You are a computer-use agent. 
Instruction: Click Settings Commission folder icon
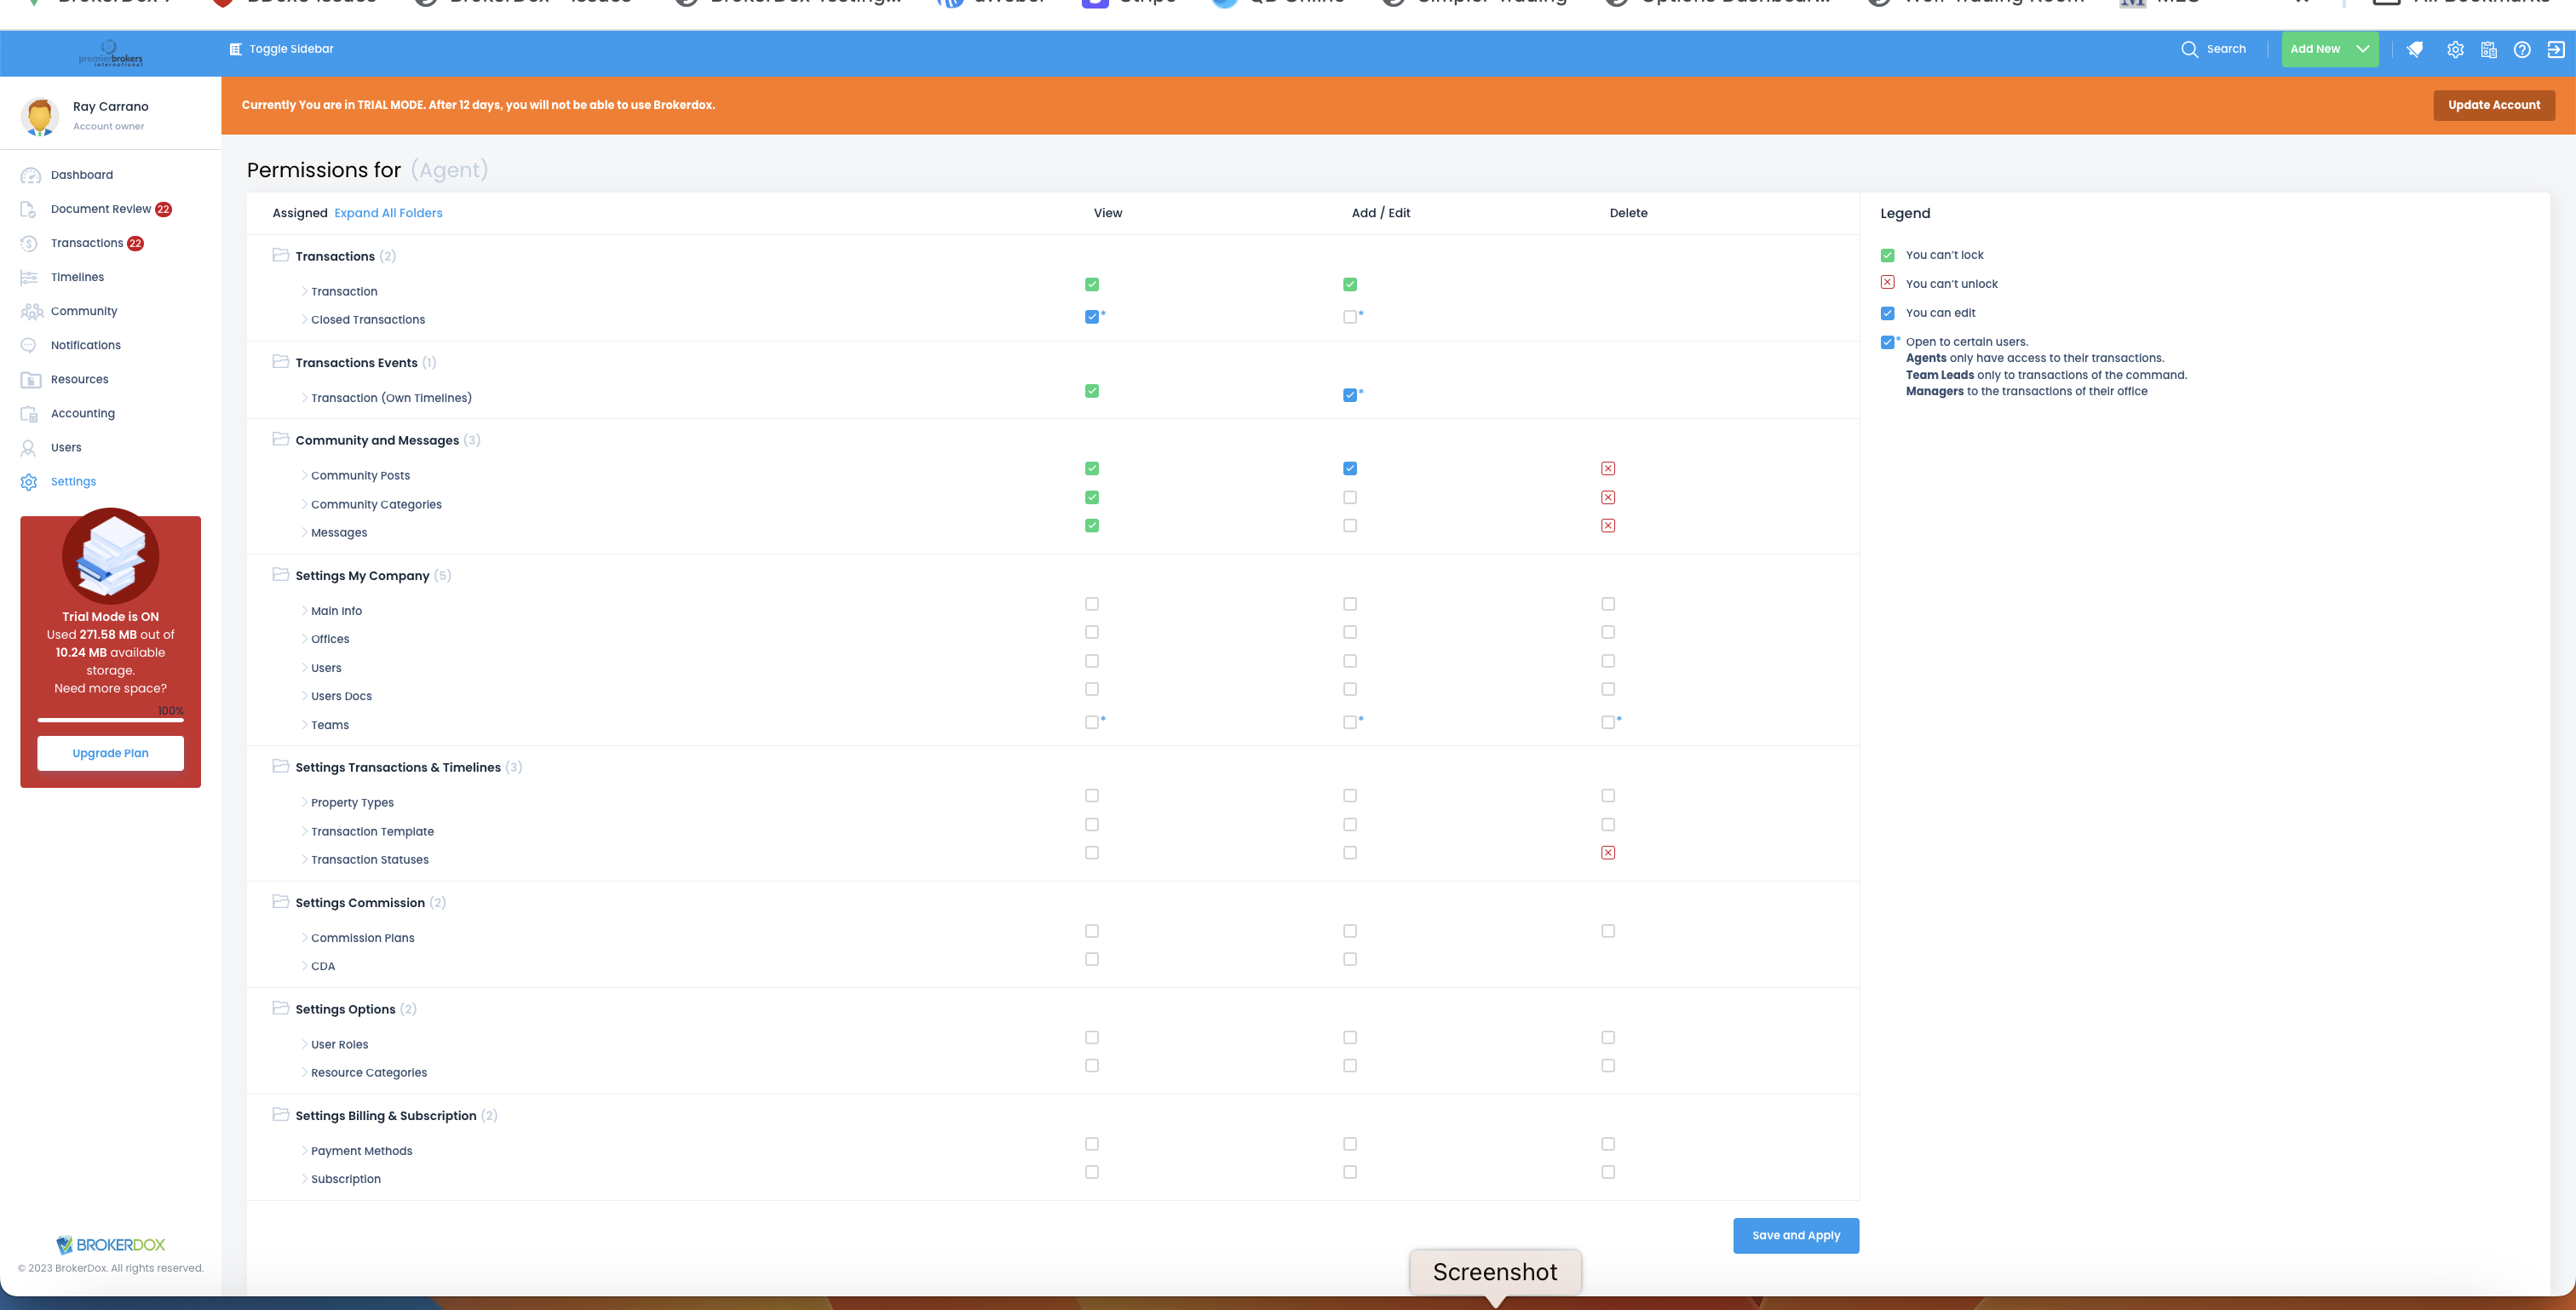pos(280,901)
